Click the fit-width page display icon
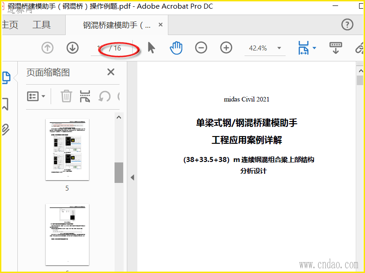This screenshot has height=273, width=365. [x=303, y=48]
